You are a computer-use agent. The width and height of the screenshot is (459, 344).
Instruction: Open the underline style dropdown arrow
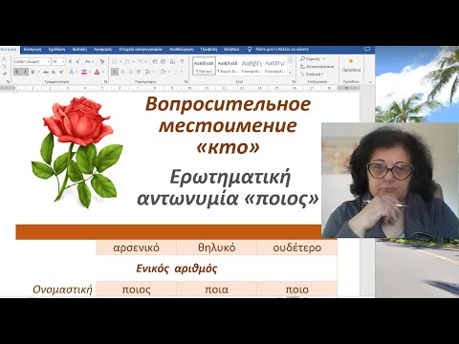(x=38, y=72)
